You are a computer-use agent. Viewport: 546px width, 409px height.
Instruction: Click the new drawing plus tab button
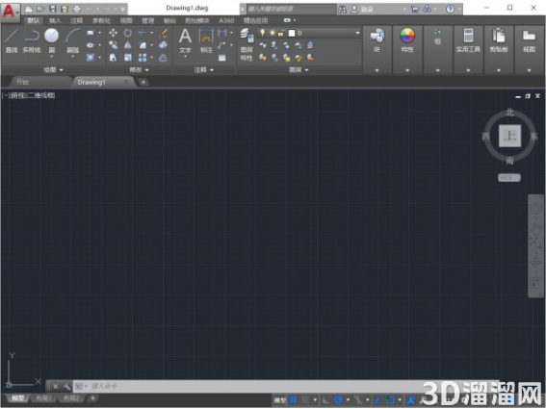coord(143,82)
